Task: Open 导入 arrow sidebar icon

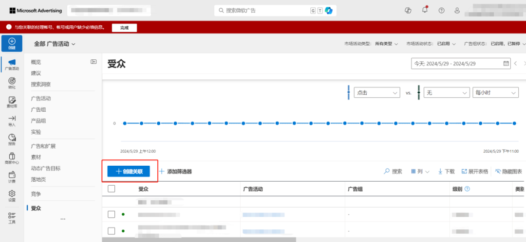Action: coord(12,121)
